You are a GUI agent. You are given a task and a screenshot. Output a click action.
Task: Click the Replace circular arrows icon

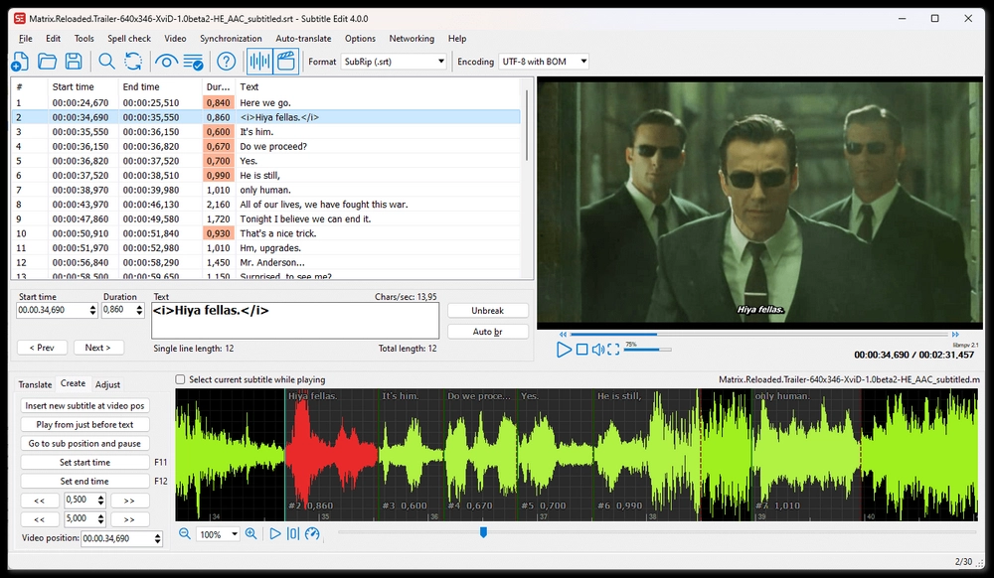[x=133, y=62]
